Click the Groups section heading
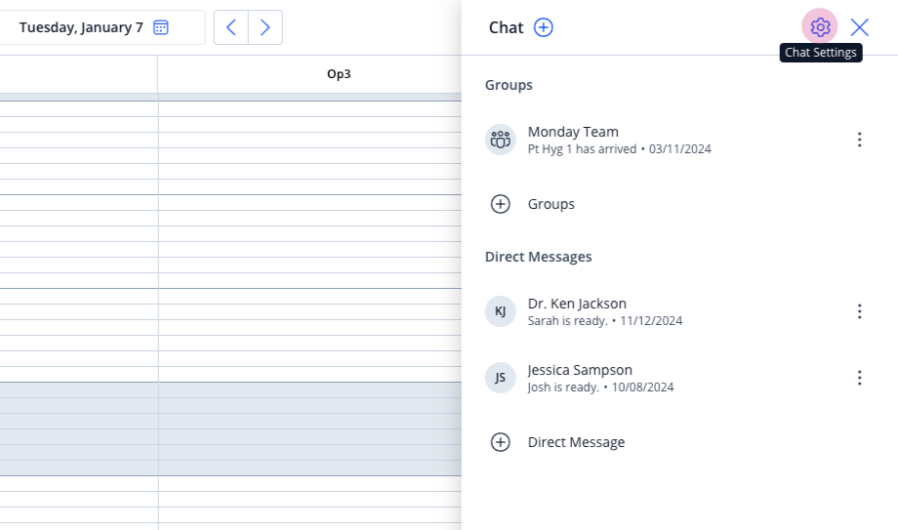The height and width of the screenshot is (530, 898). tap(509, 85)
